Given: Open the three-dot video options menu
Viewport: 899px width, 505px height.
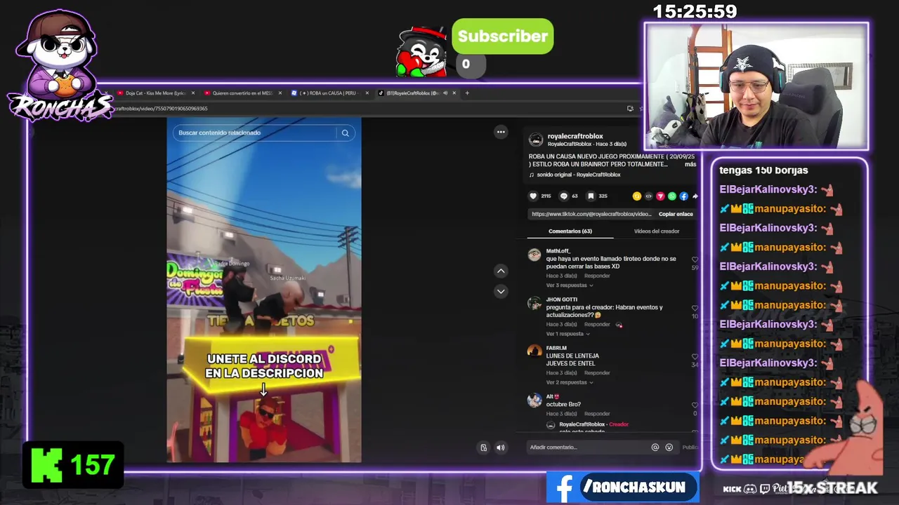Looking at the screenshot, I should point(501,132).
